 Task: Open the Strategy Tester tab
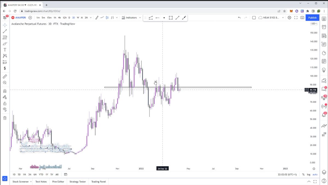tap(78, 181)
